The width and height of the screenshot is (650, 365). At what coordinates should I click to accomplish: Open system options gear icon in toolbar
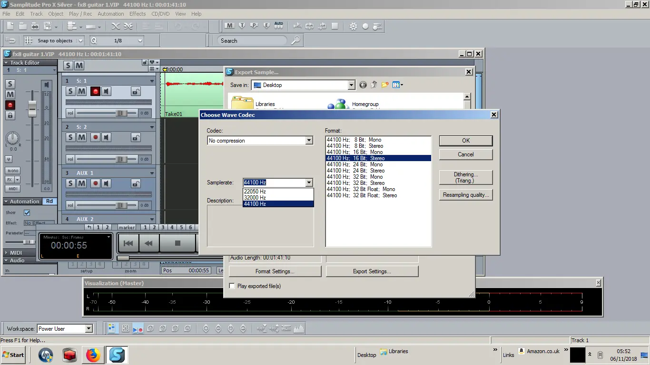[x=353, y=26]
